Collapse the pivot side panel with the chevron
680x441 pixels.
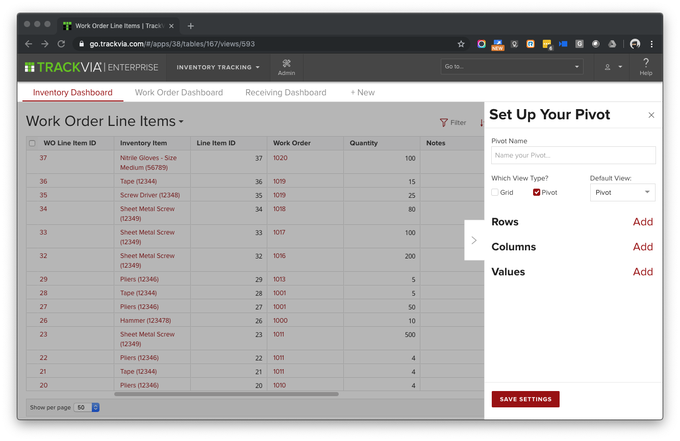click(474, 240)
